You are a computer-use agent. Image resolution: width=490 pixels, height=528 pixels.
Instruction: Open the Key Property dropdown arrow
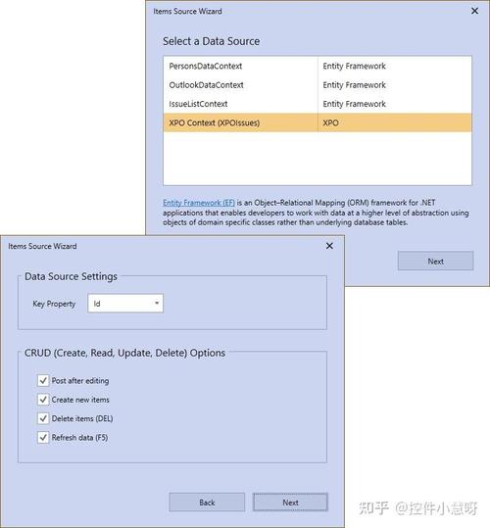point(157,304)
